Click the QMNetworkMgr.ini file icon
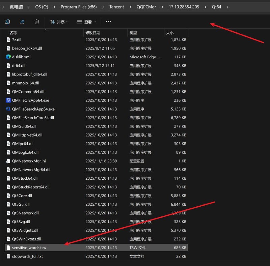Image resolution: width=270 pixels, height=266 pixels. [8, 161]
